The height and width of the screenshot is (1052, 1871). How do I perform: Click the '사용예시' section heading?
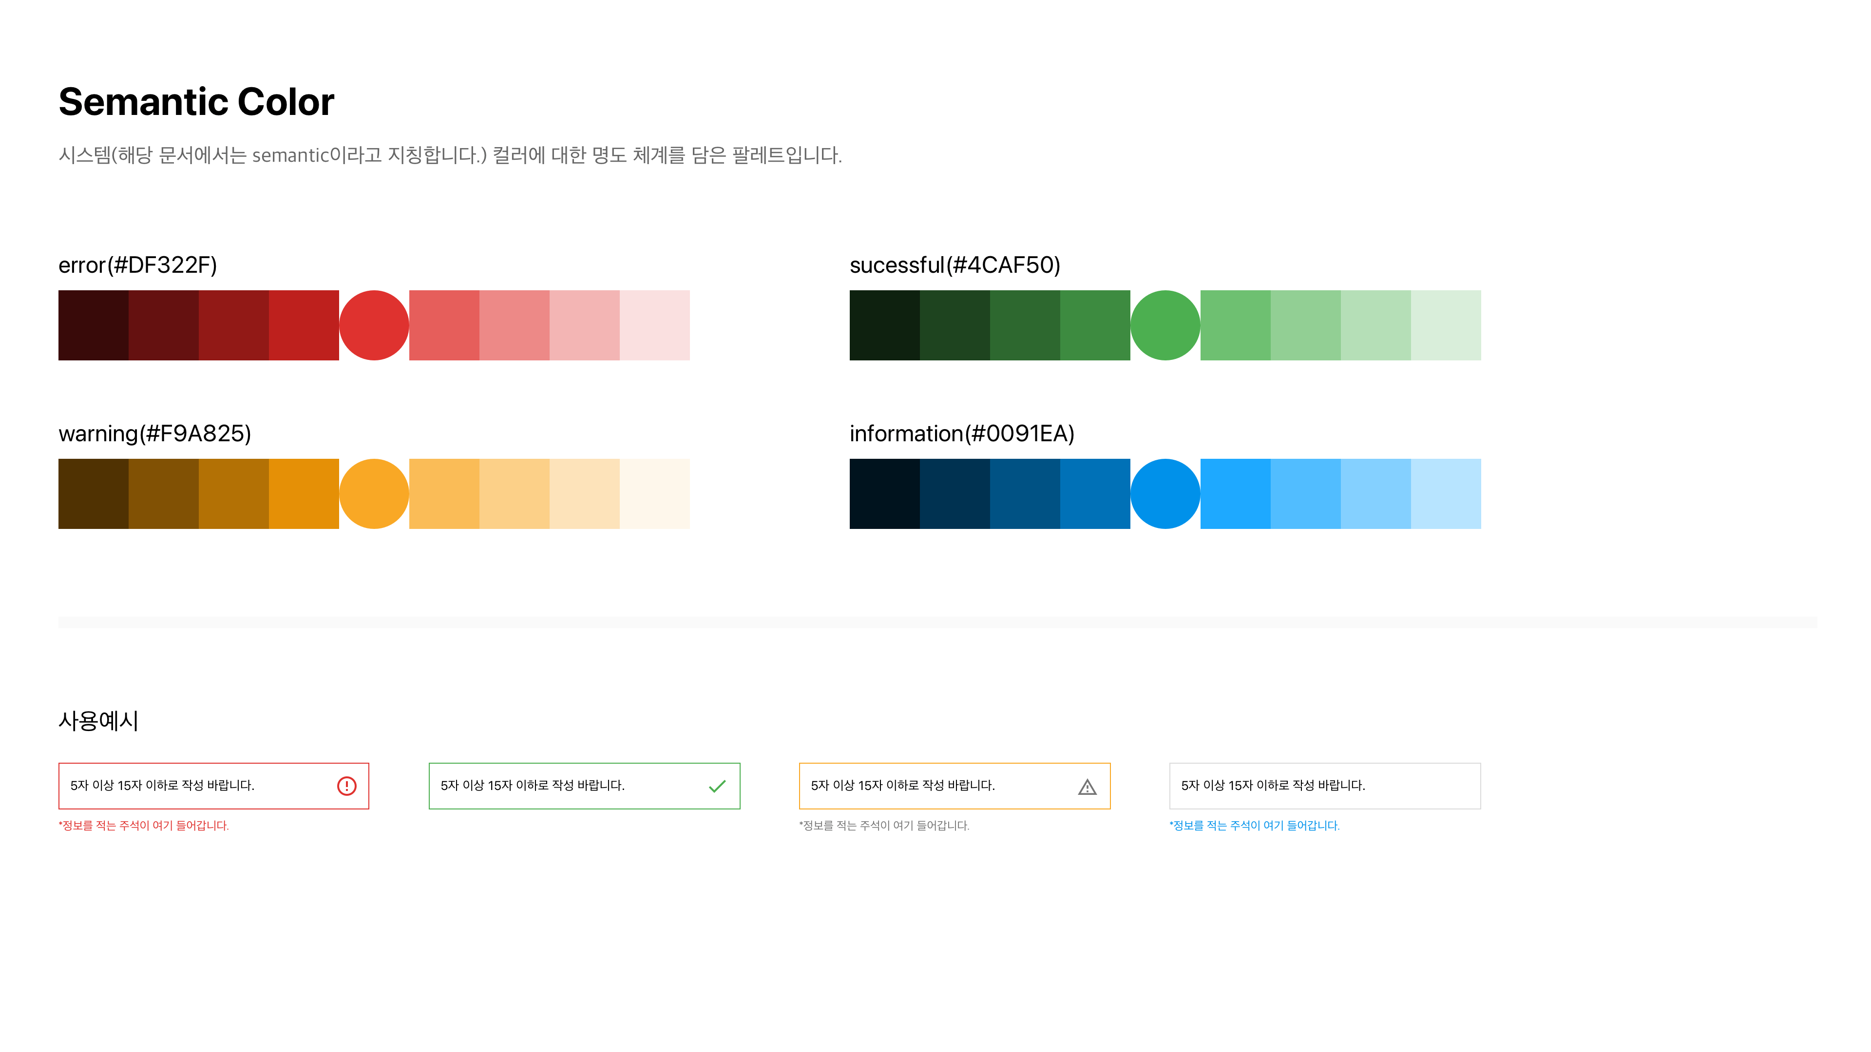[x=99, y=721]
